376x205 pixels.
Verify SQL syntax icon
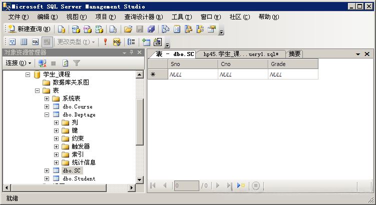[x=117, y=42]
